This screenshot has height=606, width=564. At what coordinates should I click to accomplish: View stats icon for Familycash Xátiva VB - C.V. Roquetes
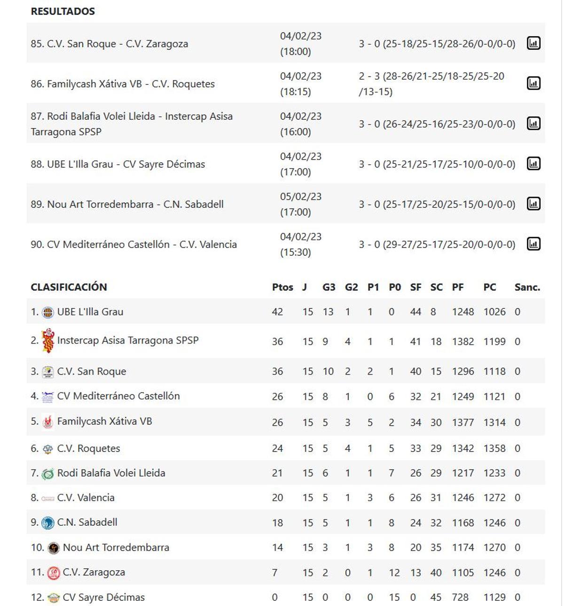533,83
